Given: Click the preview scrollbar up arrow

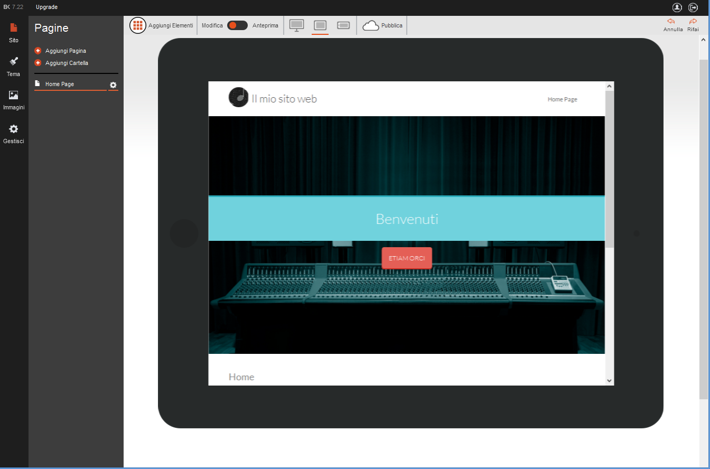Looking at the screenshot, I should (x=610, y=86).
